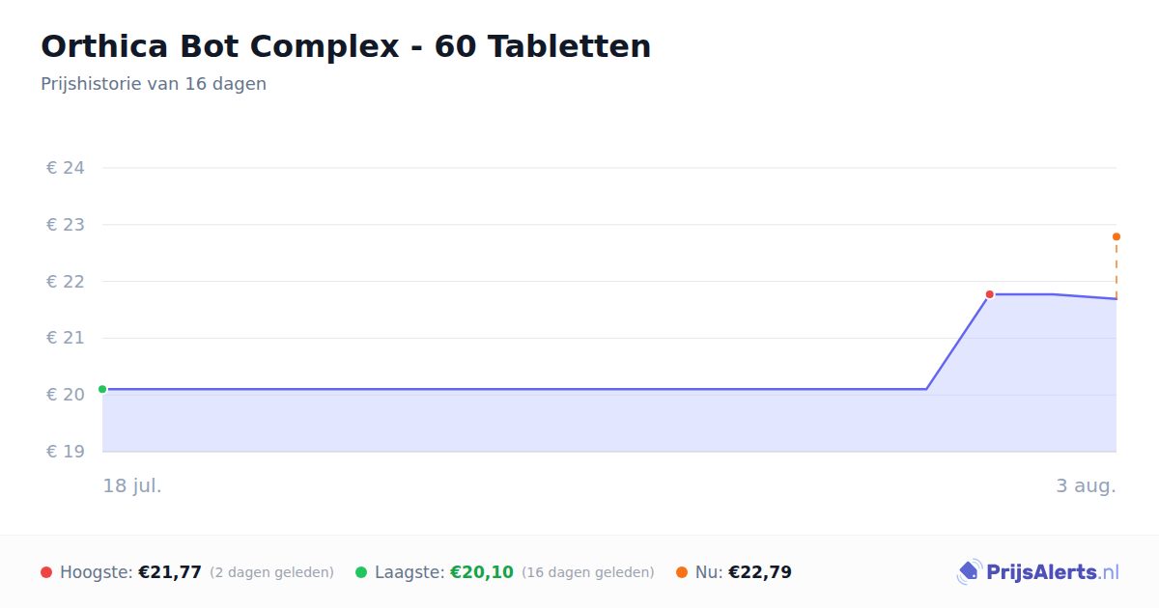Screen dimensions: 1159x608
Task: Click the current price value €22,79
Action: coord(760,572)
